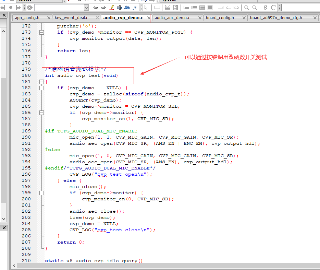The image size is (320, 270).
Task: Click the jump forward arrow icon
Action: [19, 8]
